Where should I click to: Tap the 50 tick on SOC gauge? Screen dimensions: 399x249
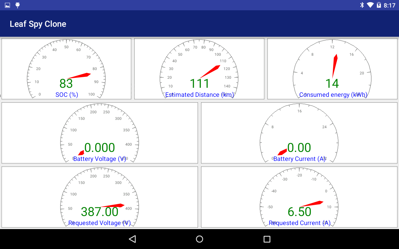[x=66, y=47]
